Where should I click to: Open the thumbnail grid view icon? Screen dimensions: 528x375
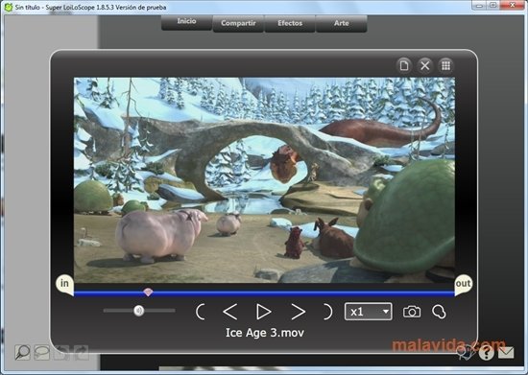click(x=445, y=65)
